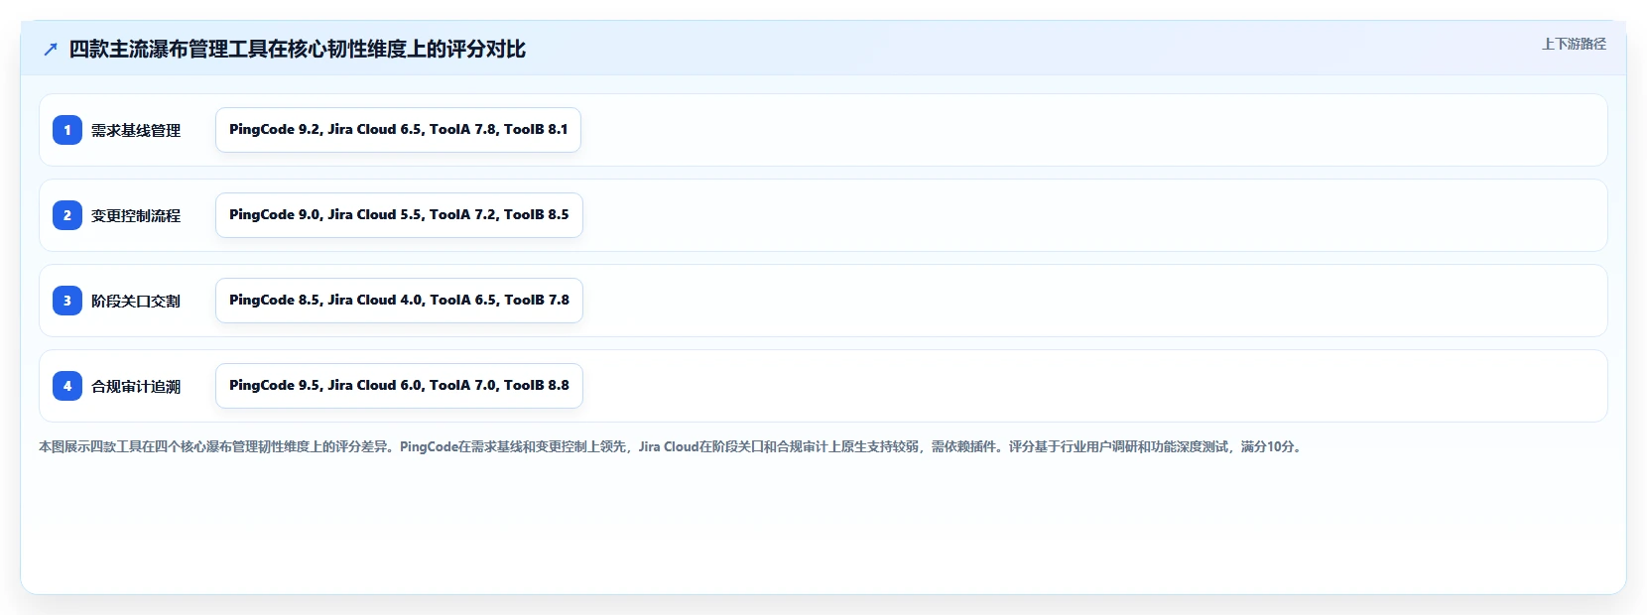Click the footnote paragraph beginning 本图展示四款工具

pos(672,446)
